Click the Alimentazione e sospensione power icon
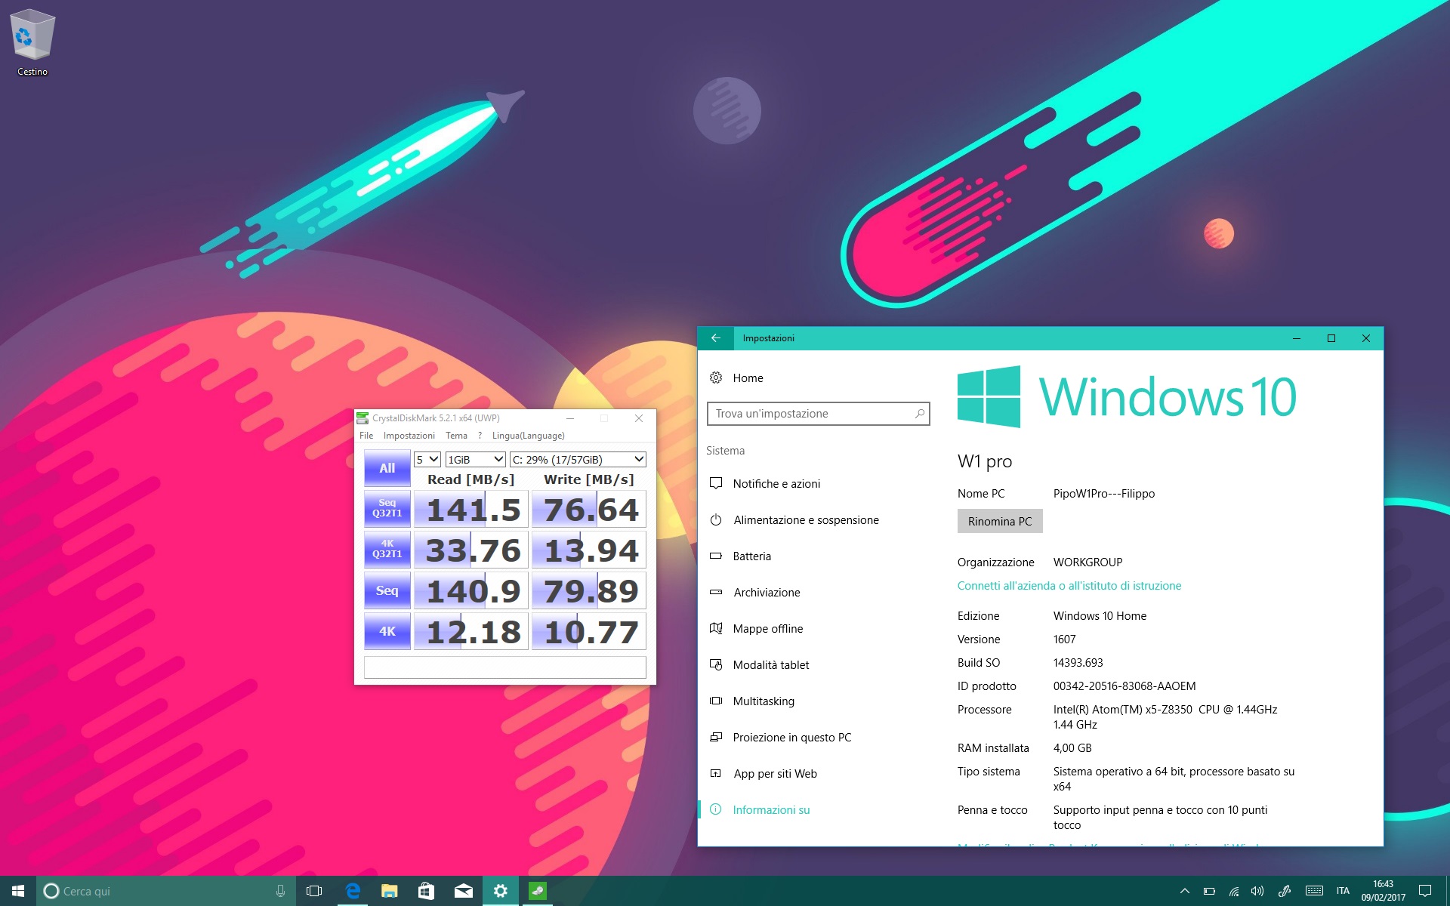1450x906 pixels. click(x=716, y=519)
